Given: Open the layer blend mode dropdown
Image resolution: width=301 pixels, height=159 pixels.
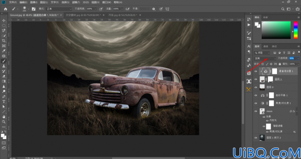Looking at the screenshot, I should (265, 59).
